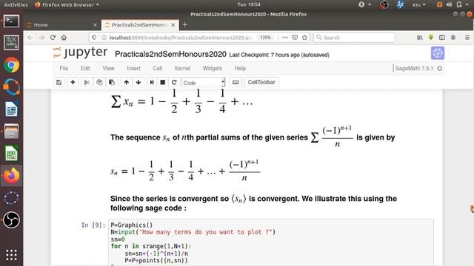The width and height of the screenshot is (474, 266).
Task: Reload the current page
Action: click(x=53, y=38)
